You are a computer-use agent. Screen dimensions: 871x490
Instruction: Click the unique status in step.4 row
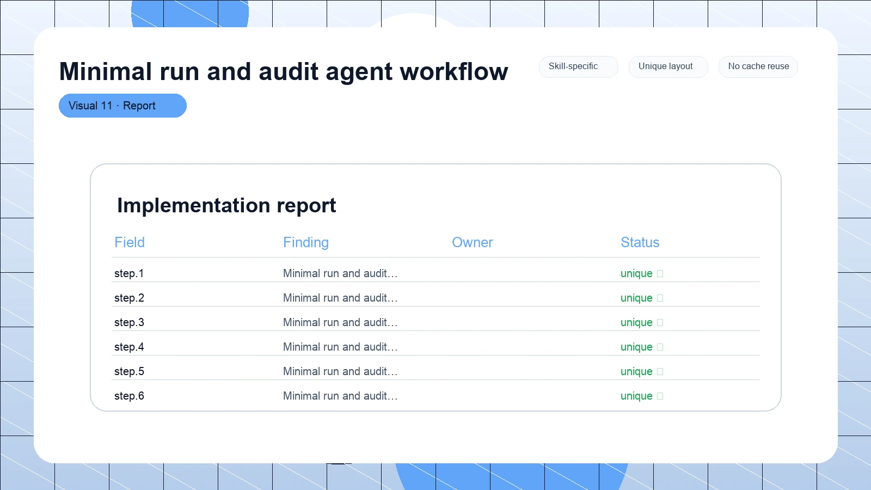[x=636, y=347]
